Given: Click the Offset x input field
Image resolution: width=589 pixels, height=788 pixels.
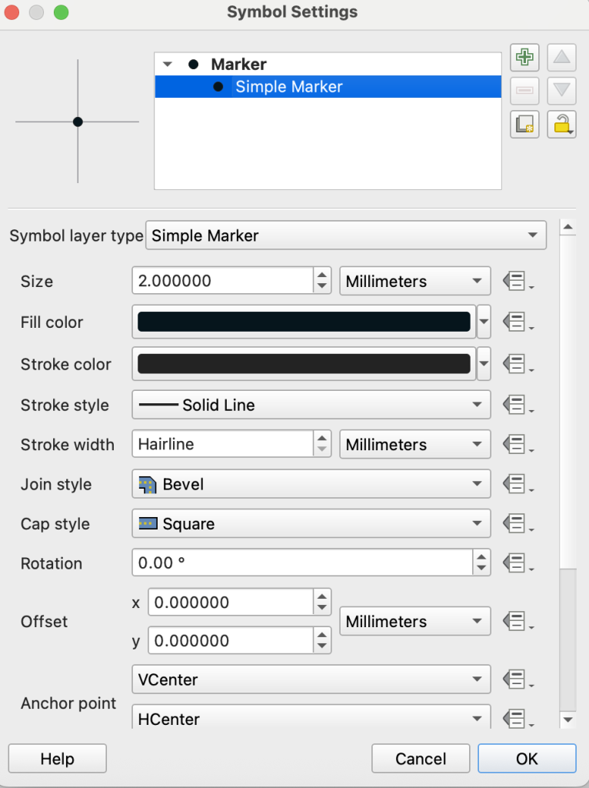Looking at the screenshot, I should (x=230, y=603).
